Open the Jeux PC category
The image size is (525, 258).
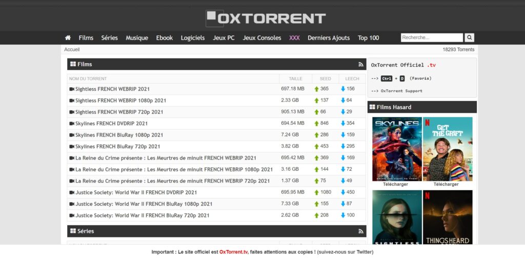click(224, 38)
